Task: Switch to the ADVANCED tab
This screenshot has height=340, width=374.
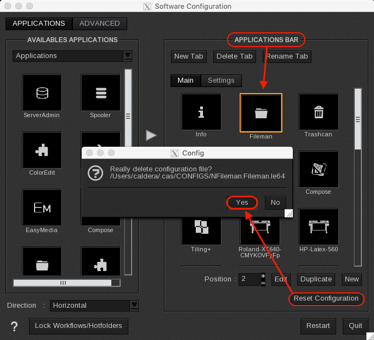Action: [99, 24]
